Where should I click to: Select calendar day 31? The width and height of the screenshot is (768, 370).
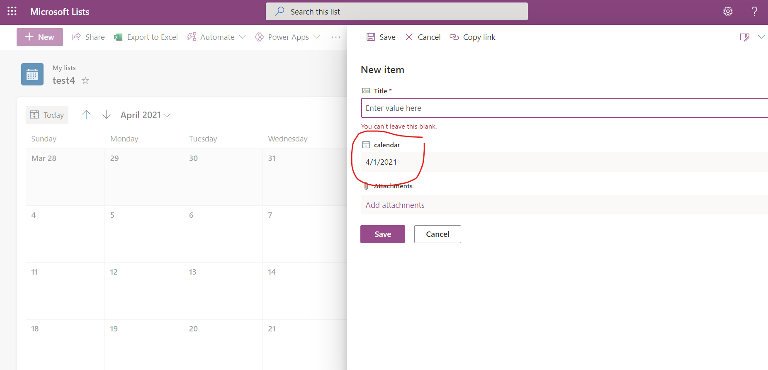click(301, 177)
